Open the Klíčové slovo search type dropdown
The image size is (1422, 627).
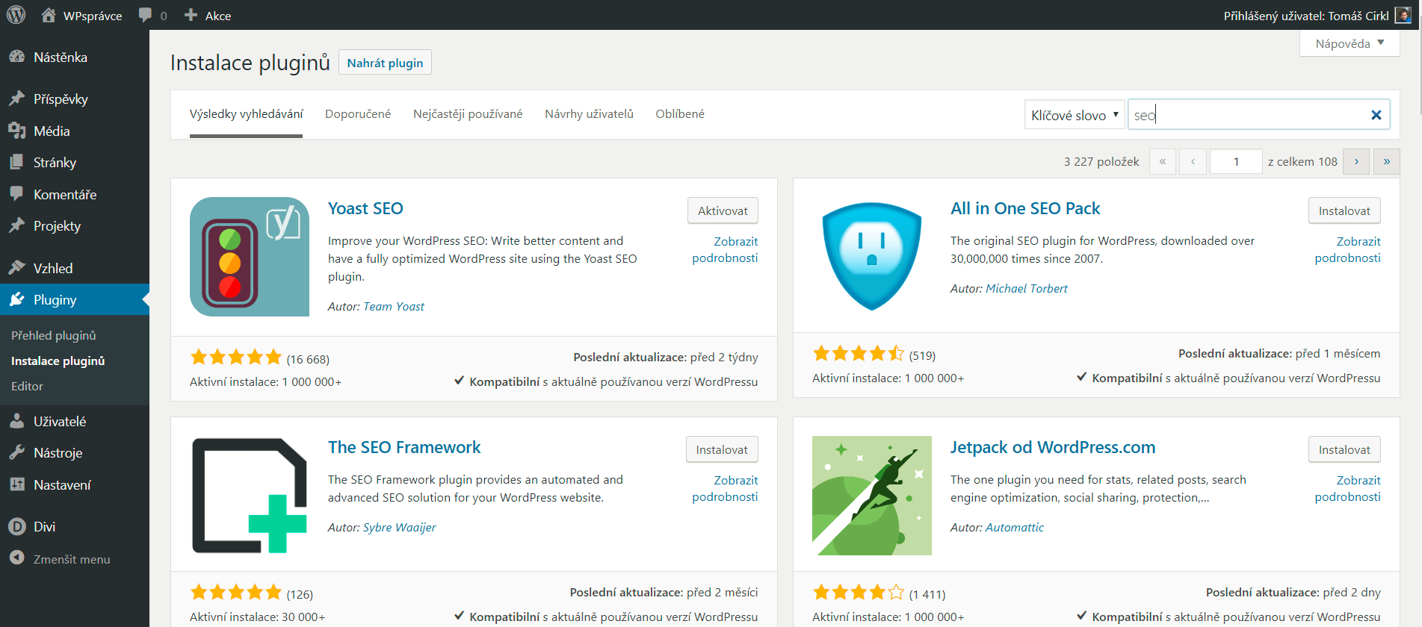[x=1074, y=115]
